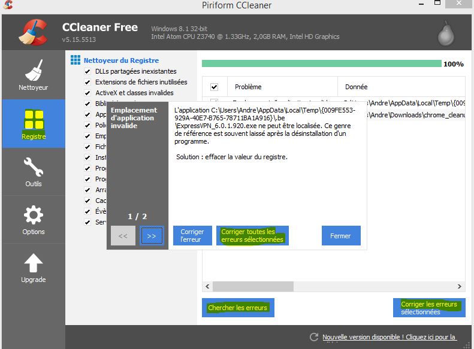
Task: Go to previous error with << button
Action: [123, 236]
